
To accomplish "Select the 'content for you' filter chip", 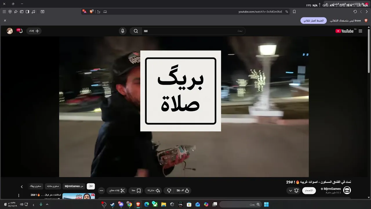I will [x=35, y=186].
